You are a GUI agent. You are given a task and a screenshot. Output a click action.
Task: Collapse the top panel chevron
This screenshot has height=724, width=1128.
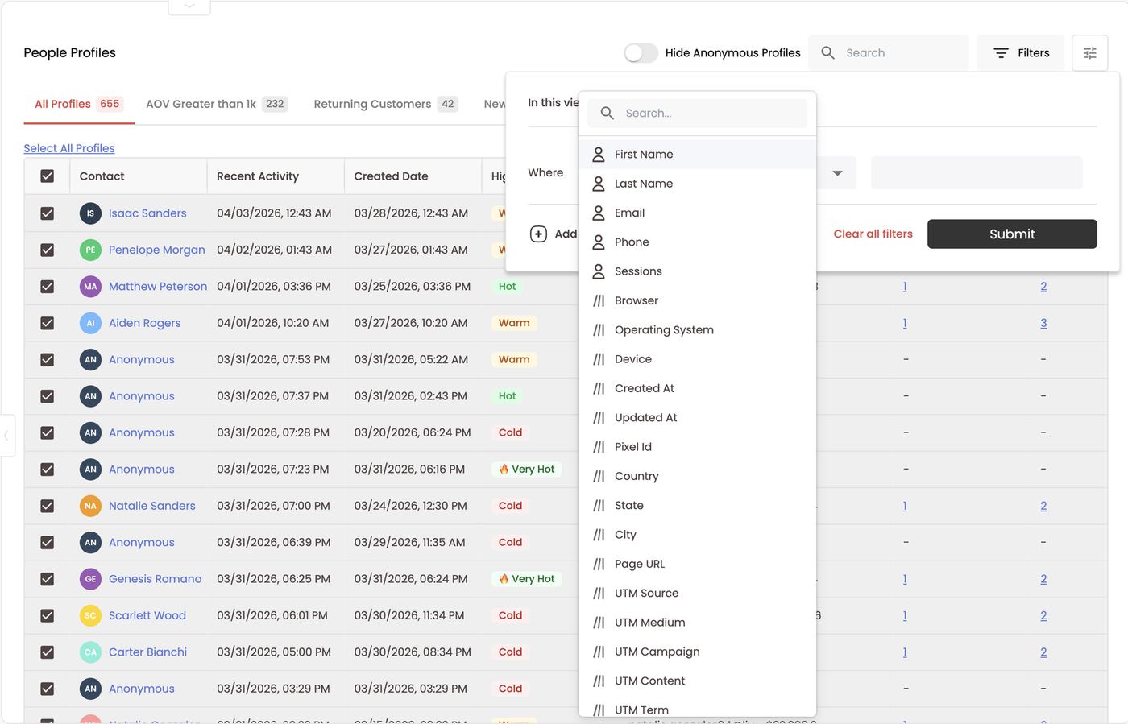click(189, 6)
